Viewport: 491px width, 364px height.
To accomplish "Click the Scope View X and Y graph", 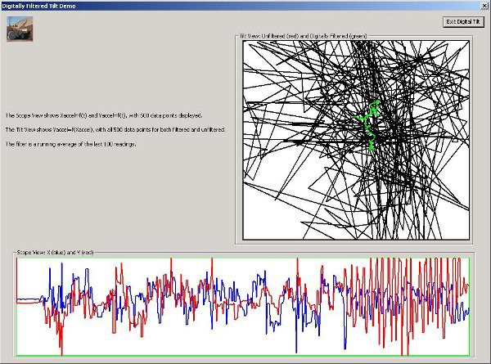I will tap(243, 307).
